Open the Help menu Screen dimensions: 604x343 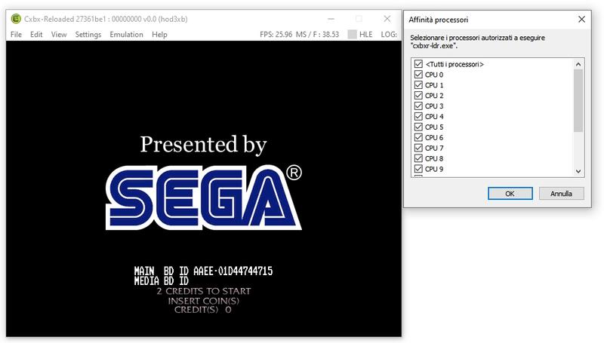[x=159, y=35]
